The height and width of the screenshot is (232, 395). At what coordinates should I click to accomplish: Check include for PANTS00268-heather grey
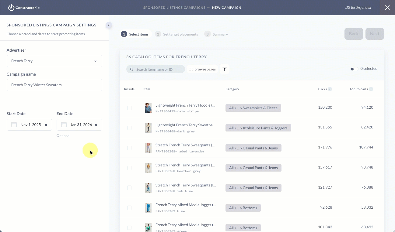coord(129,168)
